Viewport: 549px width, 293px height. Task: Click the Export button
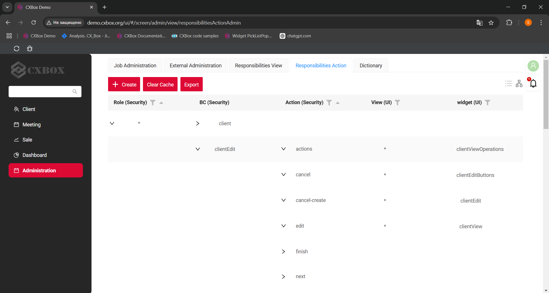click(191, 84)
